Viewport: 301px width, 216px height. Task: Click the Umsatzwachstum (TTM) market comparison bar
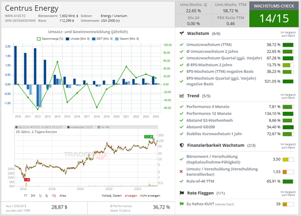click(x=288, y=45)
